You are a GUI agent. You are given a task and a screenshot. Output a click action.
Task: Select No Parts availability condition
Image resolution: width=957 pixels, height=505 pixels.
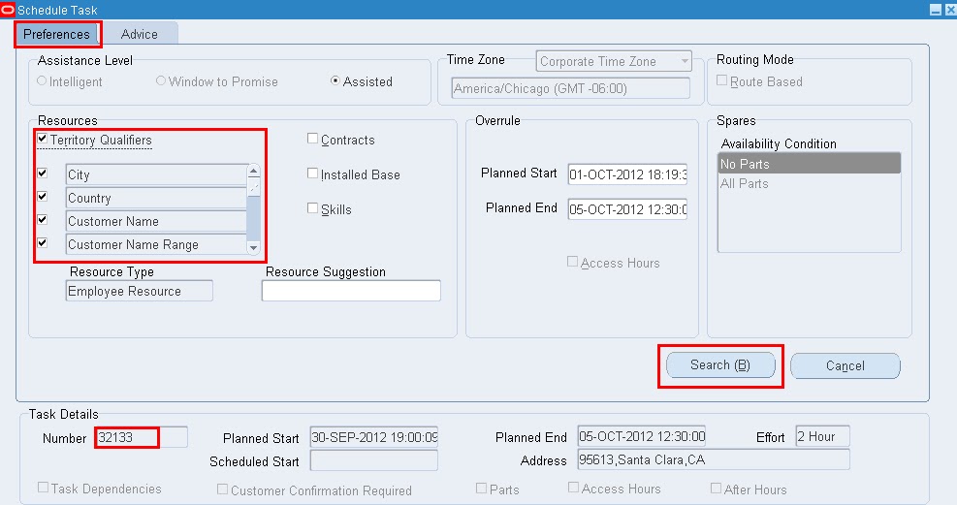pos(810,164)
